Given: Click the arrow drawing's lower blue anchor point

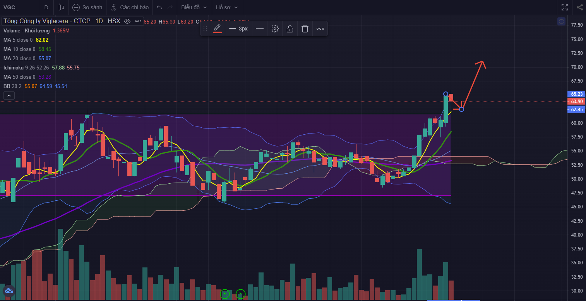Looking at the screenshot, I should coord(461,110).
